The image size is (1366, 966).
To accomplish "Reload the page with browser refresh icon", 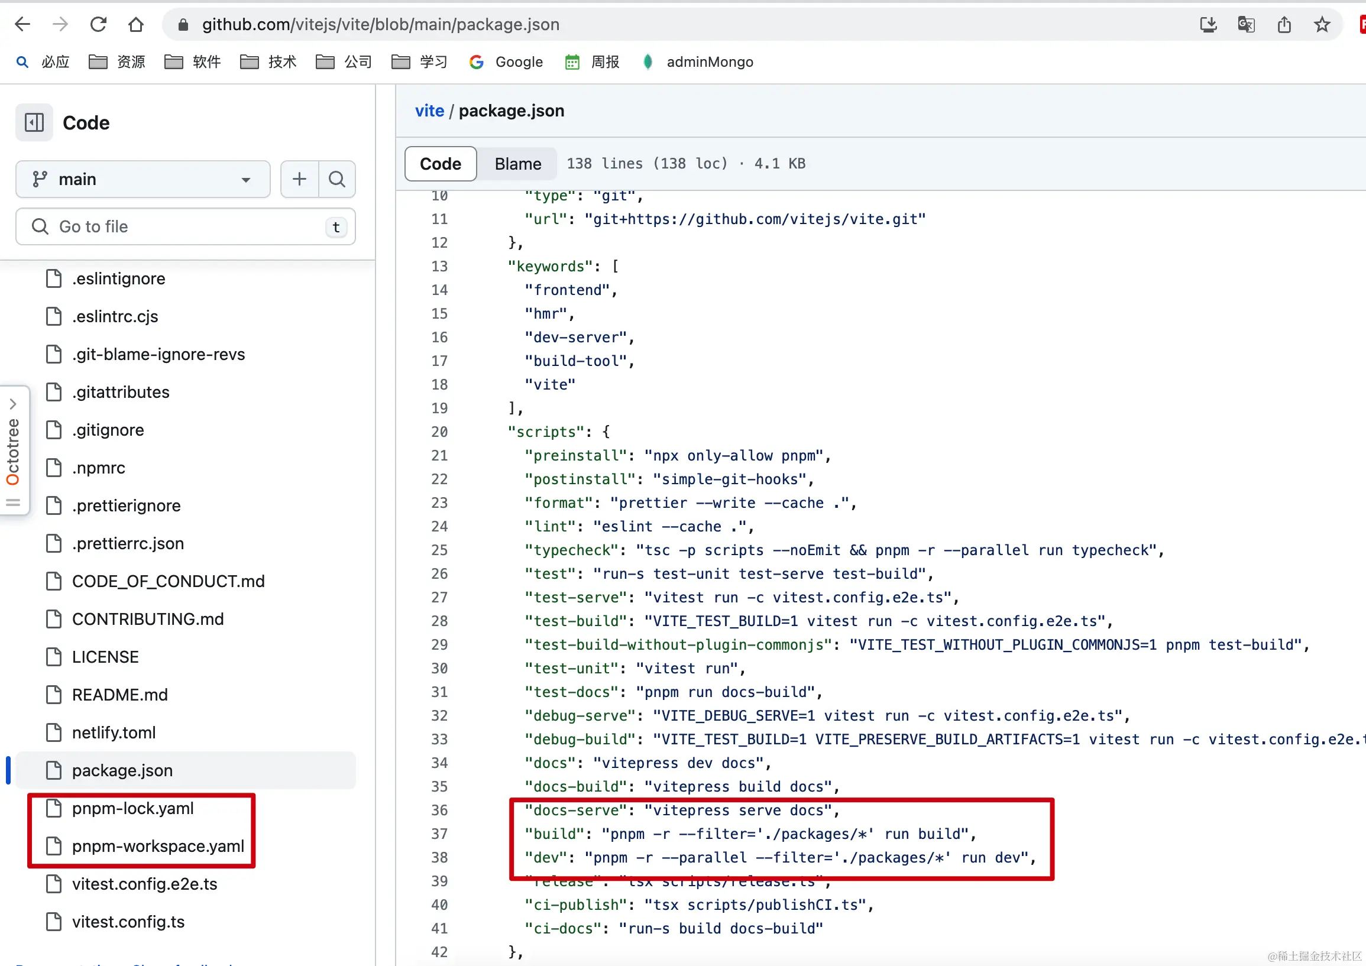I will (x=98, y=24).
